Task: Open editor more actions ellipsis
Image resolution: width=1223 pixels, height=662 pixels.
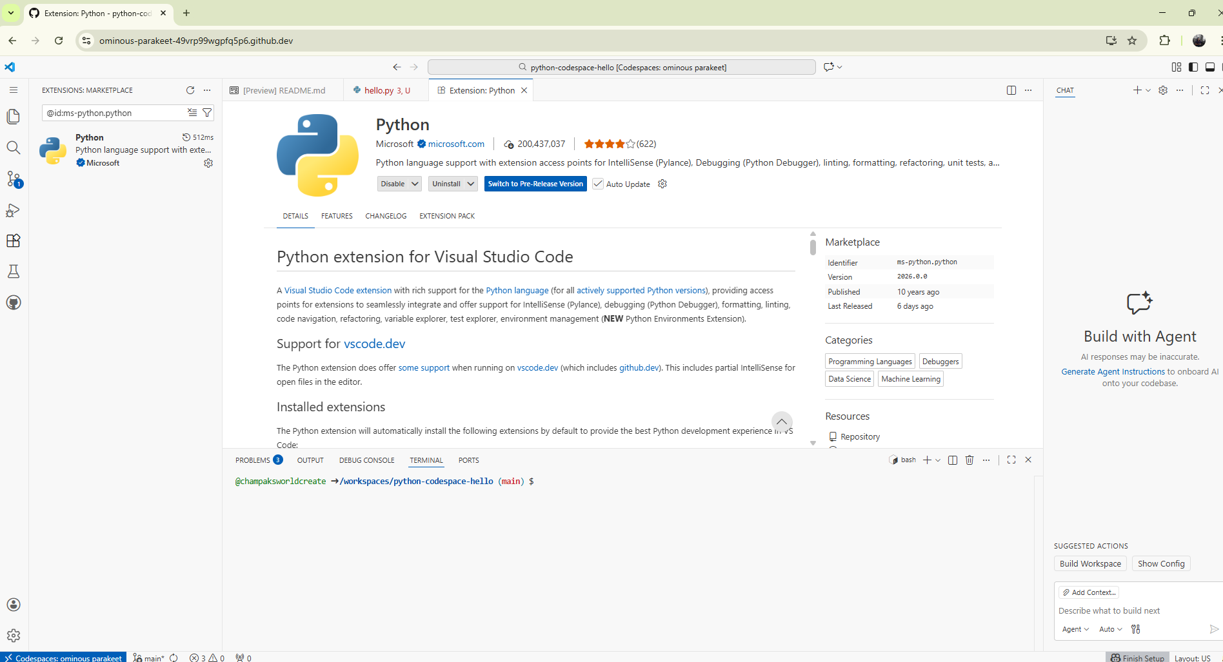Action: (1028, 90)
